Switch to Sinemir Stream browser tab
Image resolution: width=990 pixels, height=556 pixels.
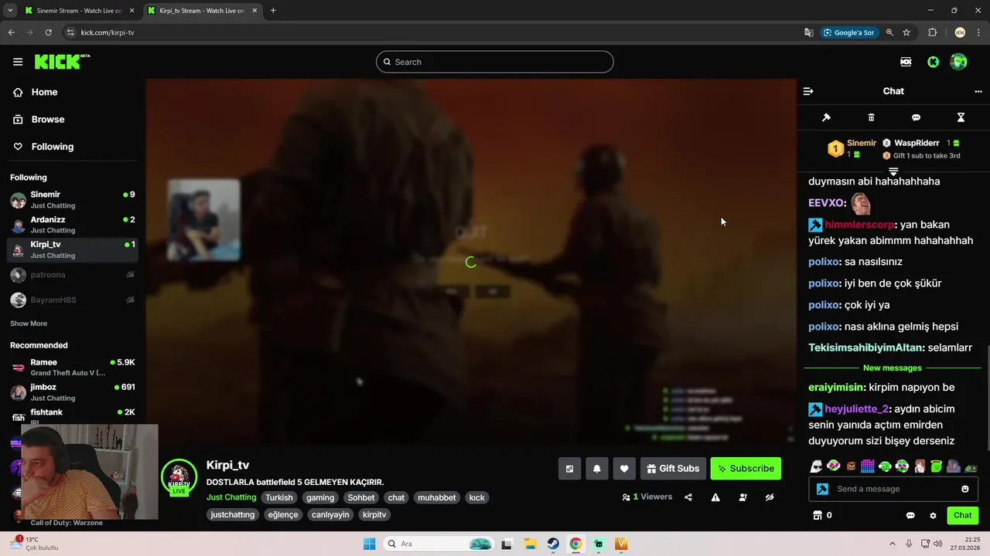(78, 11)
